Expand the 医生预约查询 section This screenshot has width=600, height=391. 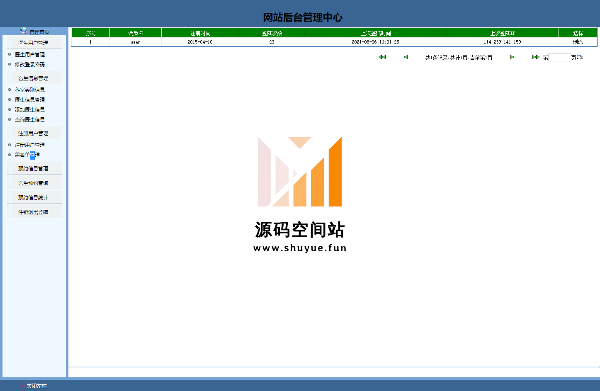point(33,183)
